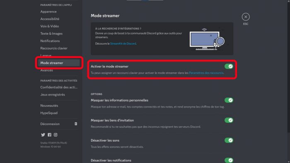Close settings with the ESC X button
This screenshot has width=290, height=163.
click(246, 17)
